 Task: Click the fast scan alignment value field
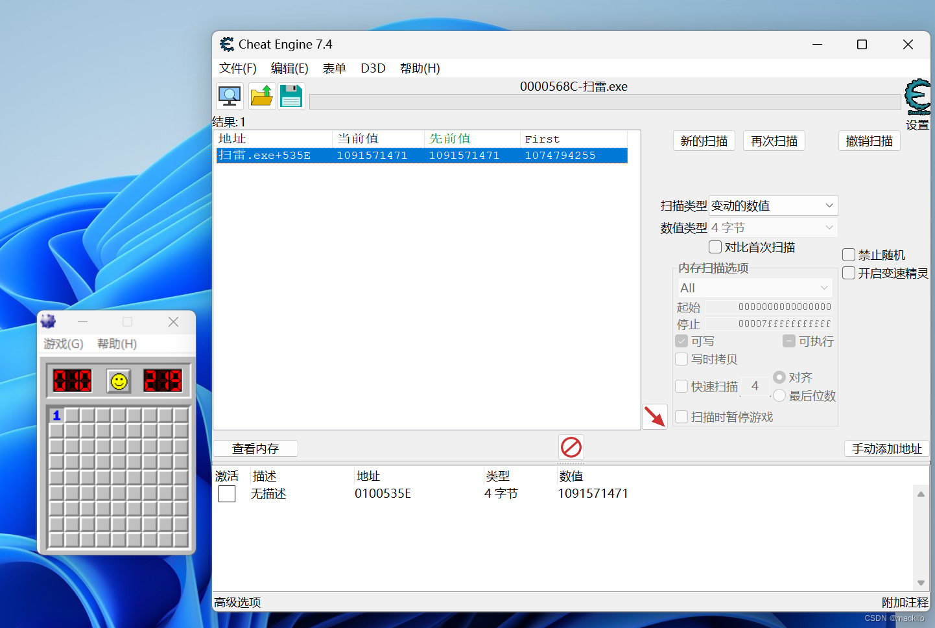(x=755, y=386)
